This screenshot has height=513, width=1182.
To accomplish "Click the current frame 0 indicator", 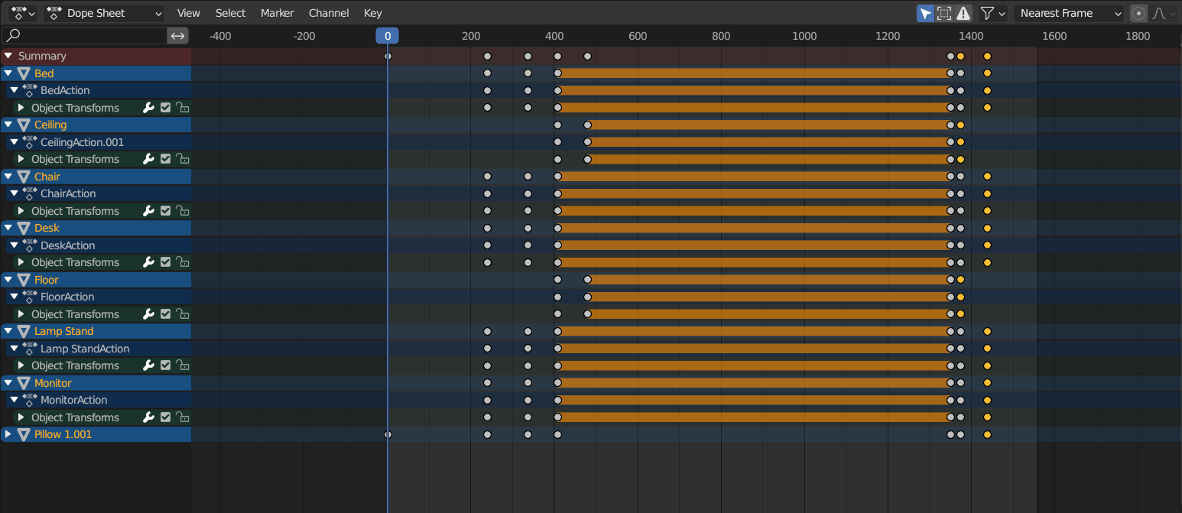I will [x=387, y=36].
